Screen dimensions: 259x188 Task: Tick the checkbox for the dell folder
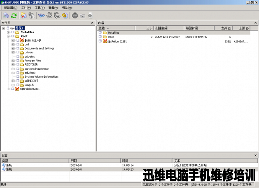[18, 44]
